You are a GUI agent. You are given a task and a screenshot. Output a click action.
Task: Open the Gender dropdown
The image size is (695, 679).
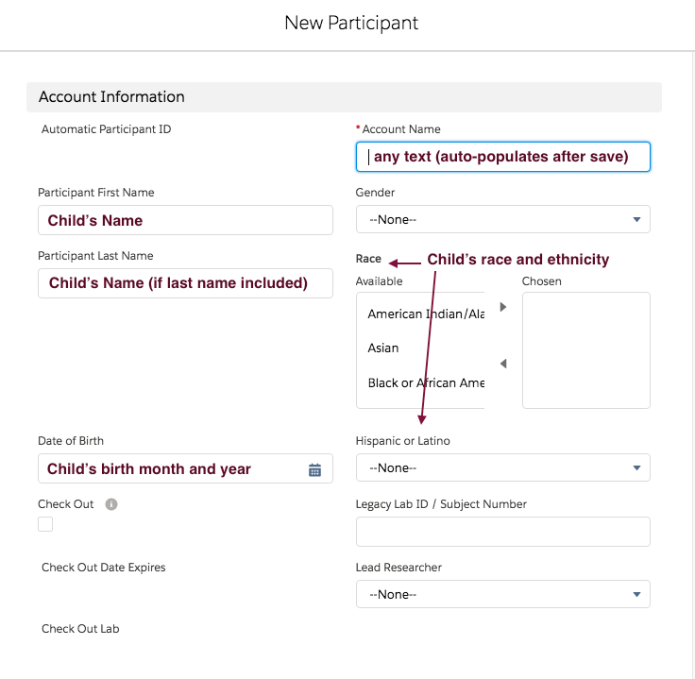[502, 219]
